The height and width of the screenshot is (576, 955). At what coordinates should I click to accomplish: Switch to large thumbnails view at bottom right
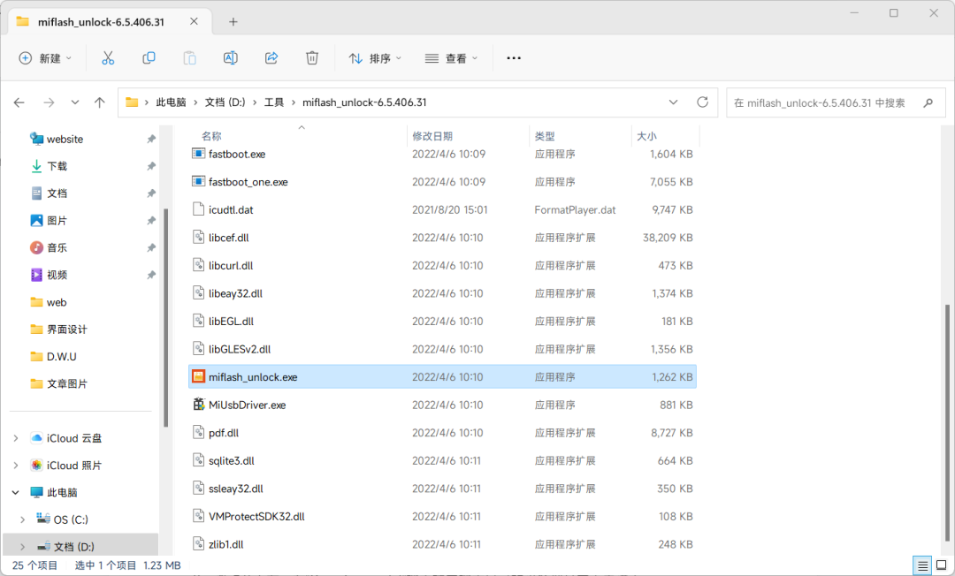tap(940, 565)
